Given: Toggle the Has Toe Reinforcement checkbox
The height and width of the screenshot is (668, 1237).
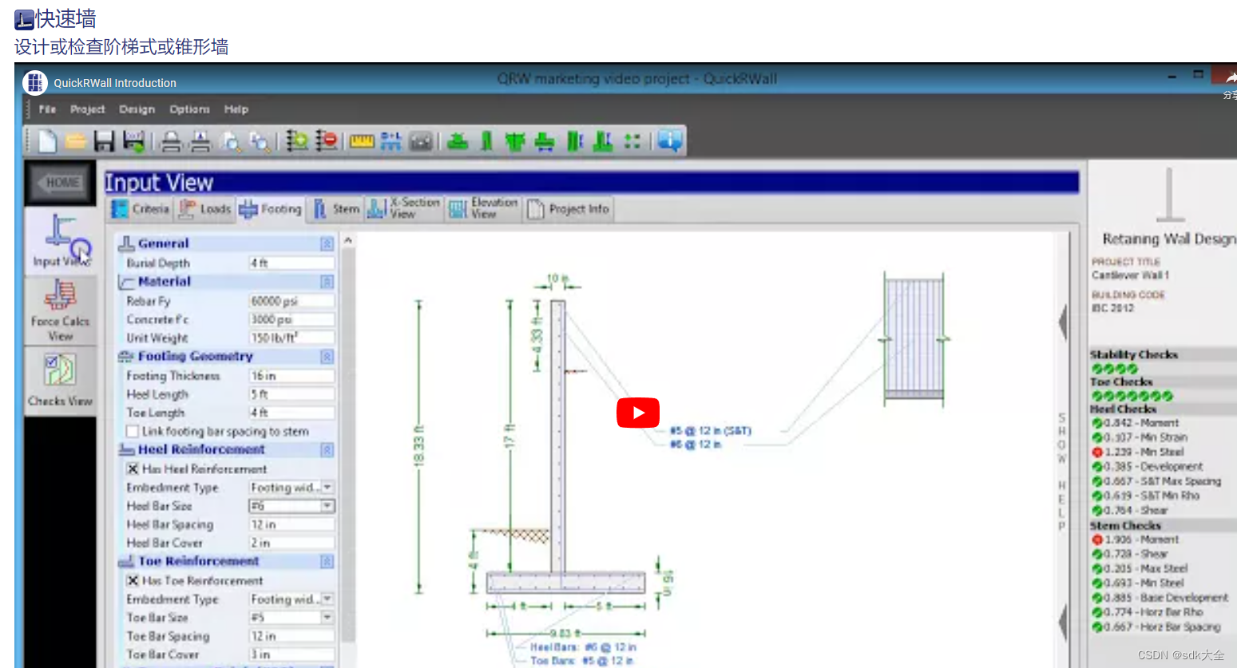Looking at the screenshot, I should tap(133, 581).
